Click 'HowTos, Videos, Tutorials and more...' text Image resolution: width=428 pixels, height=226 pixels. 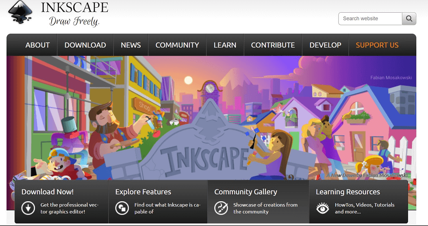pyautogui.click(x=365, y=208)
